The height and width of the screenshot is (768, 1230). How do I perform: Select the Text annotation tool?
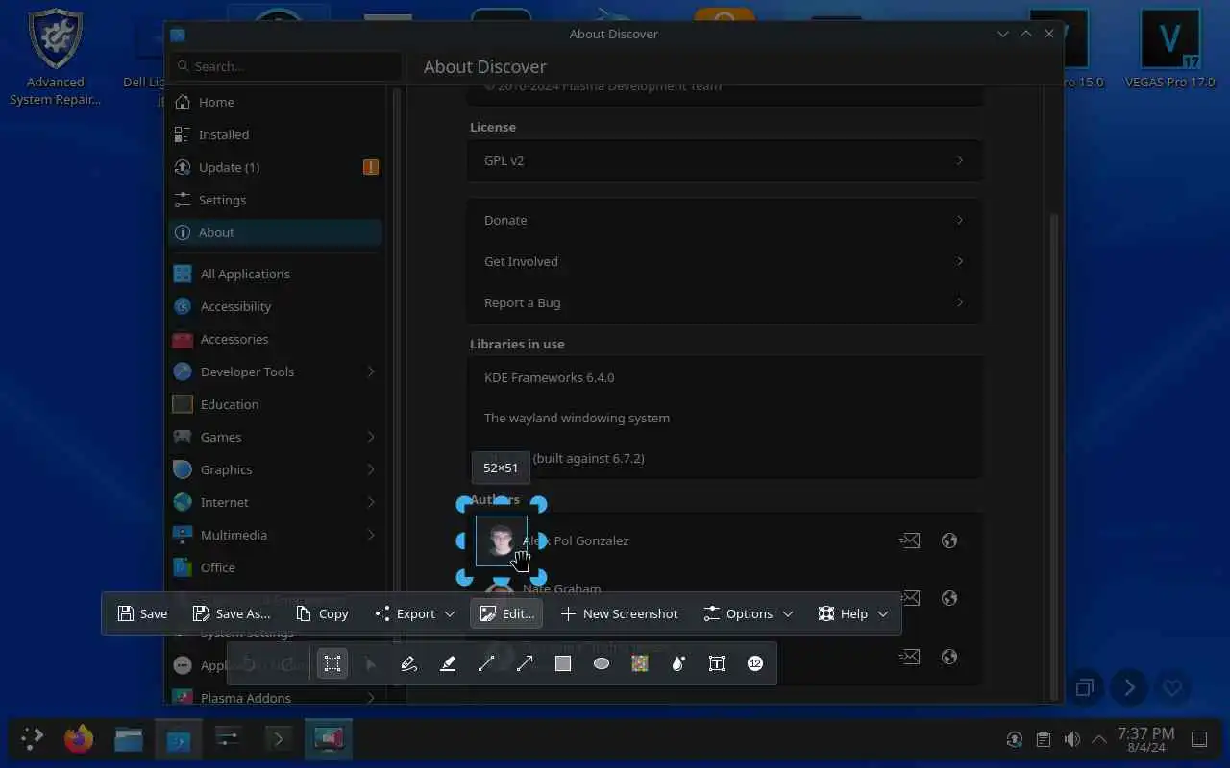[717, 663]
